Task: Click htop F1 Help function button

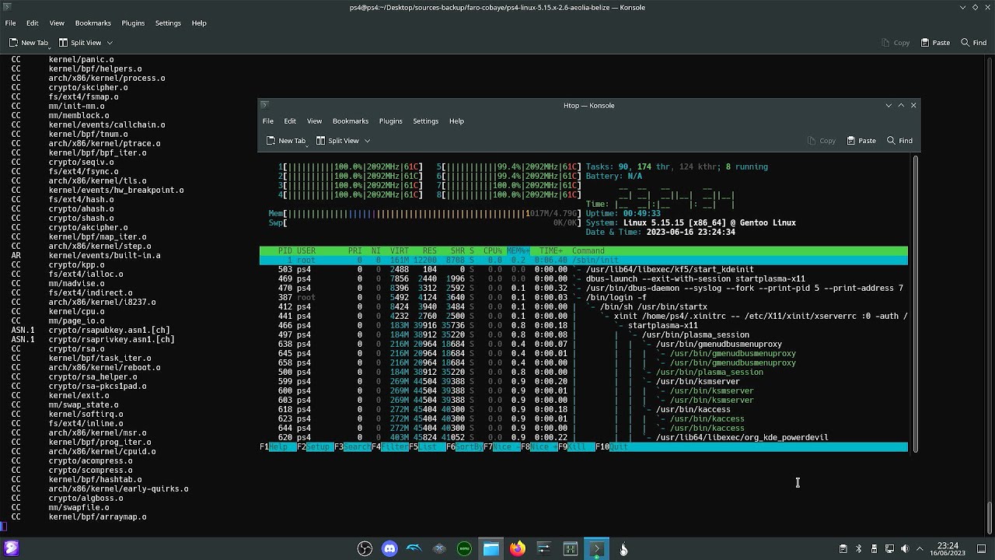Action: (x=278, y=447)
